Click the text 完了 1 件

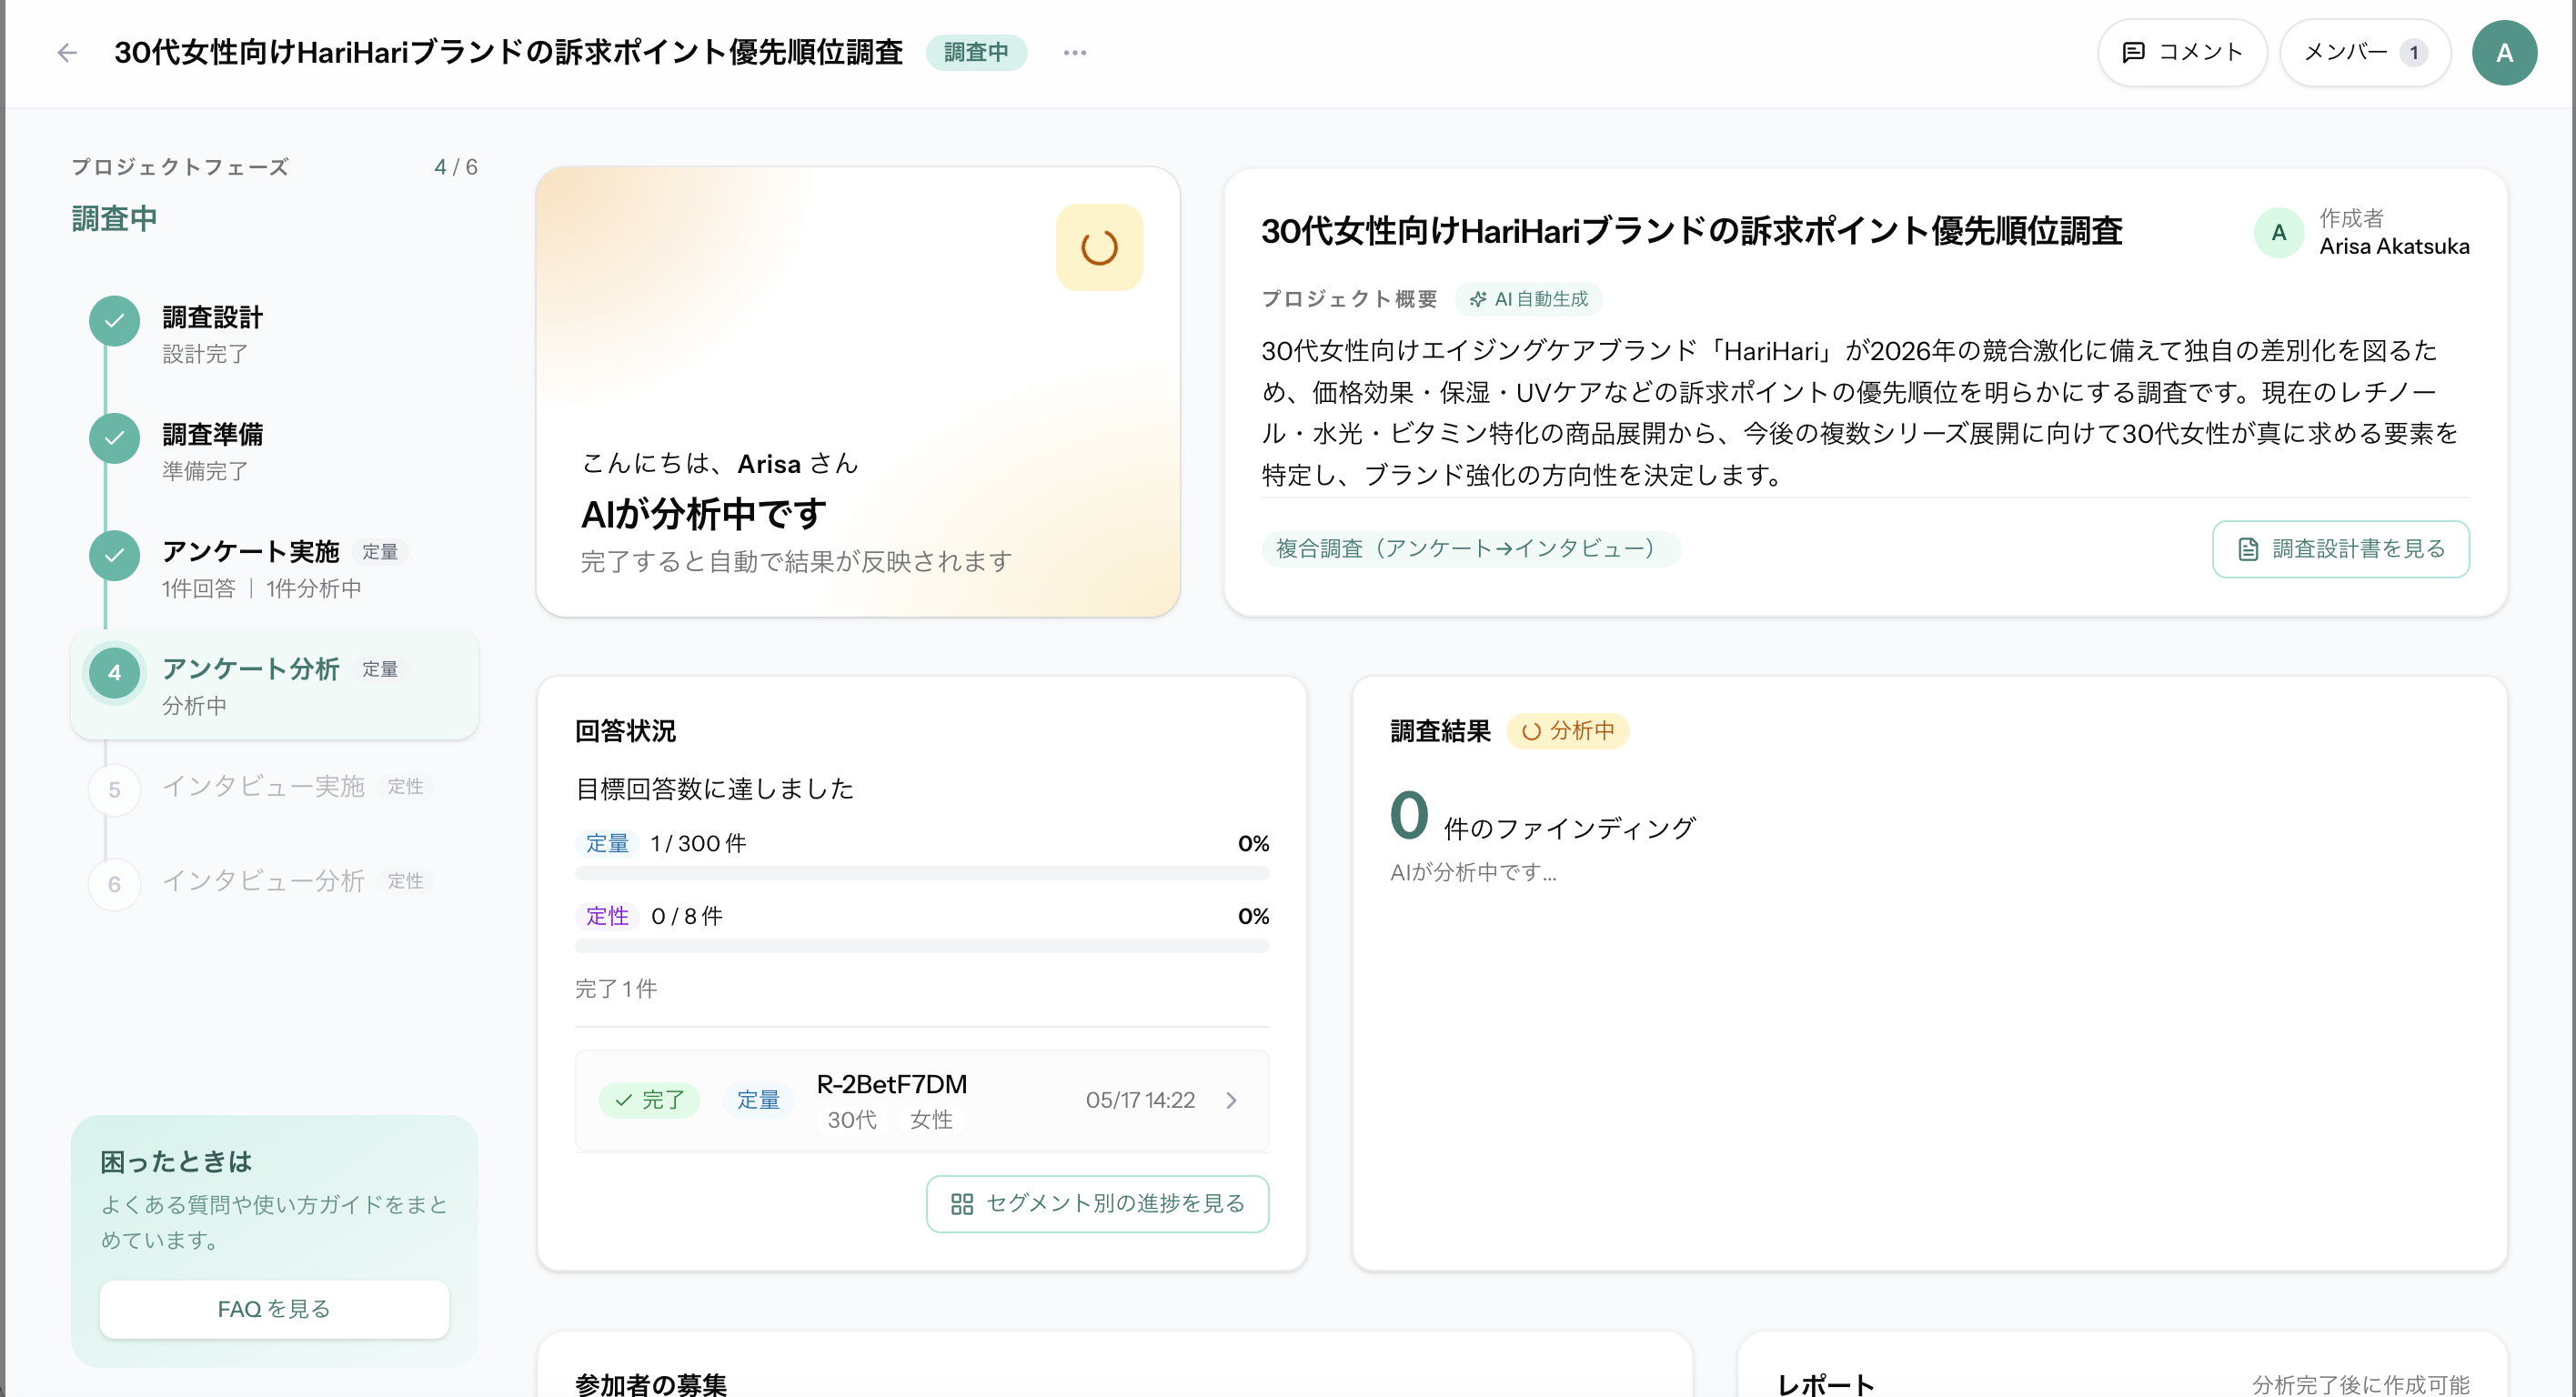(x=616, y=989)
